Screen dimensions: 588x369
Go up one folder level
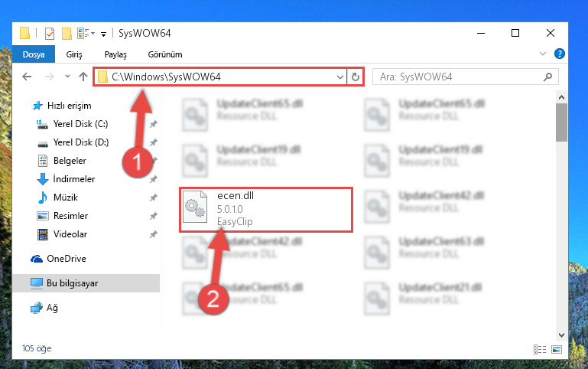pyautogui.click(x=83, y=77)
